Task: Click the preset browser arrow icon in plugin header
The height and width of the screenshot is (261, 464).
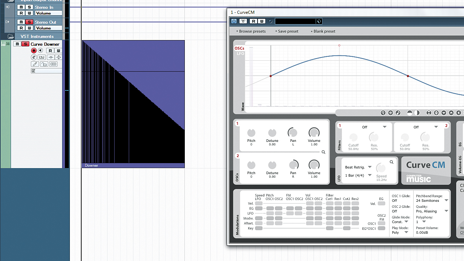Action: coord(319,21)
